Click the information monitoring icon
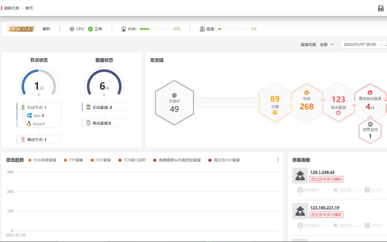 click(370, 124)
